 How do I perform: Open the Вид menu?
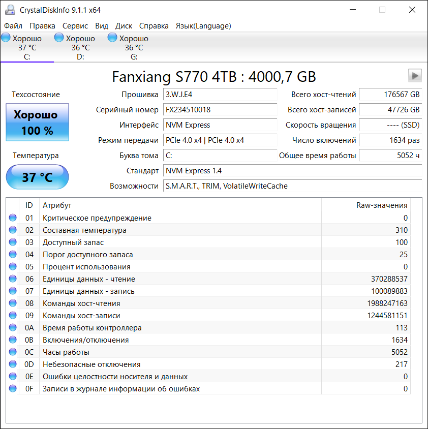tap(102, 26)
